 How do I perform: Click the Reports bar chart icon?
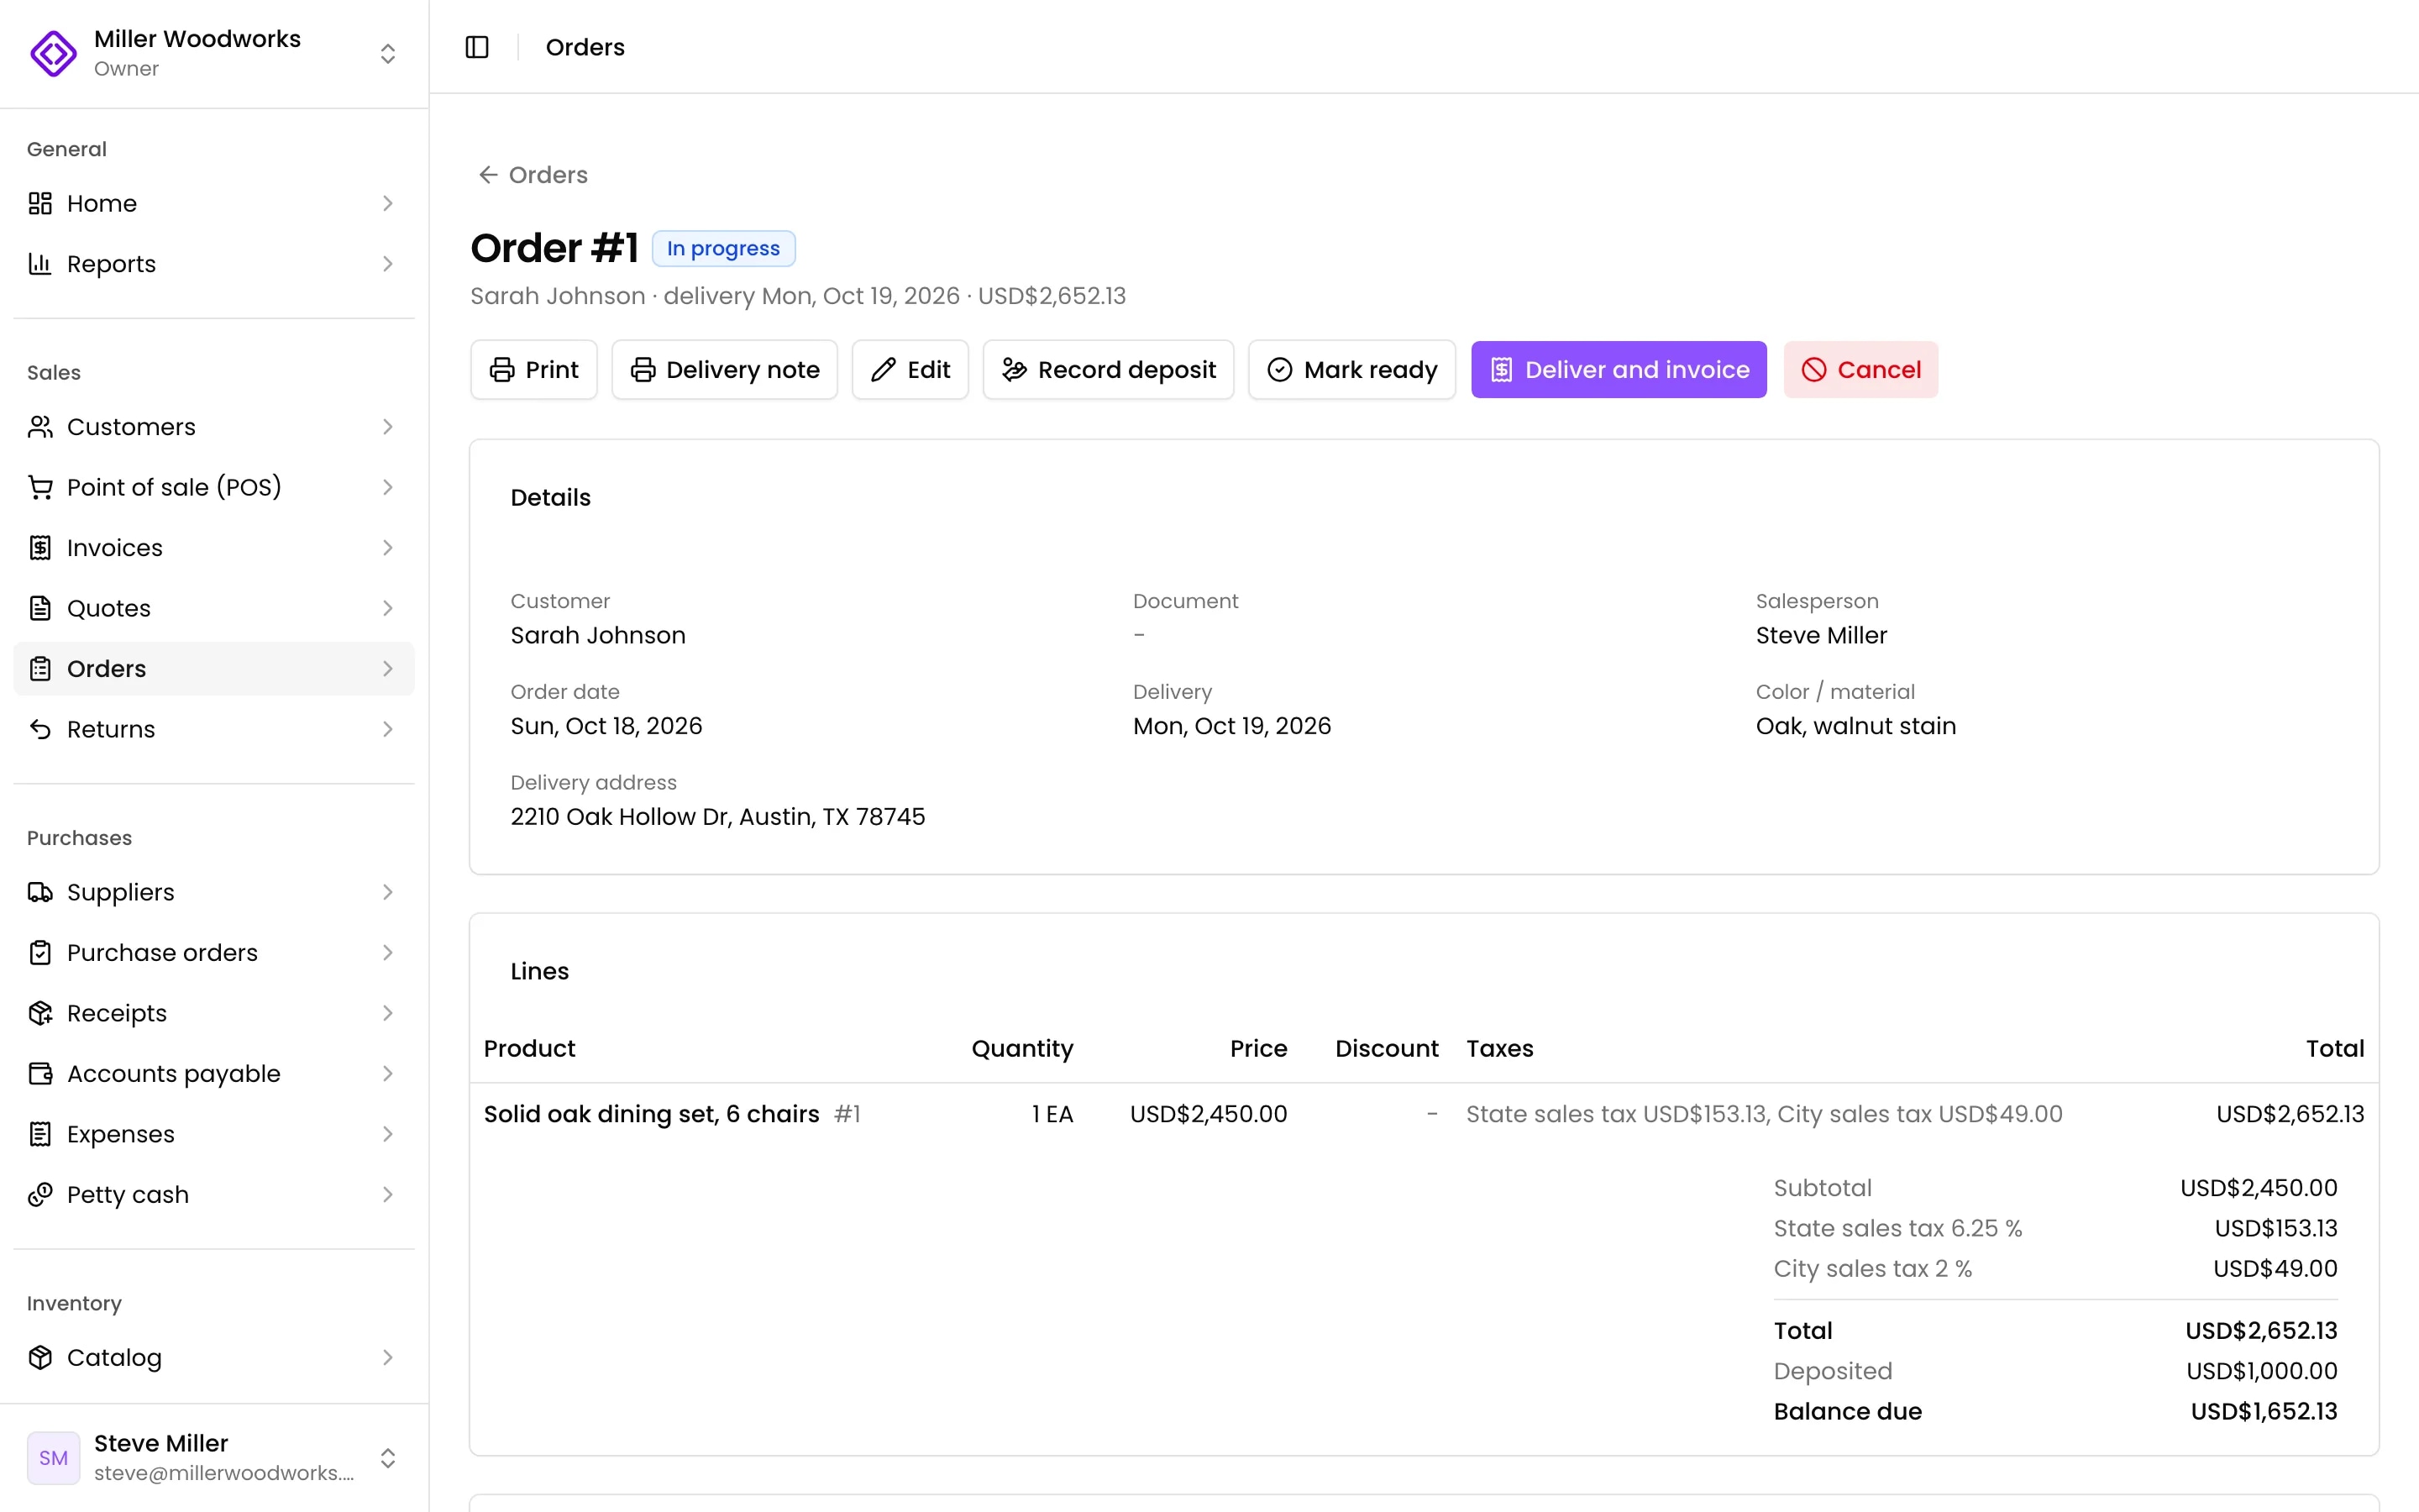point(40,264)
